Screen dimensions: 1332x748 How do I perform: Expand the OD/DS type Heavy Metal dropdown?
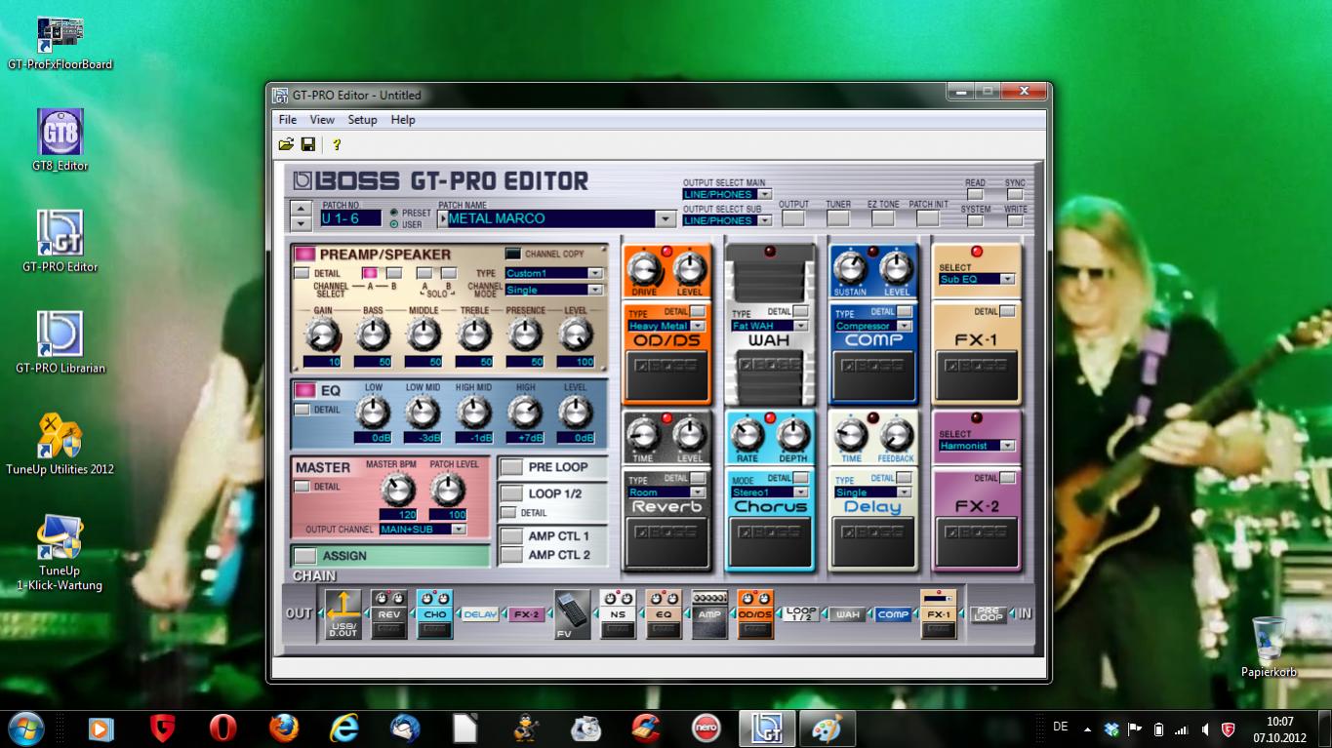pyautogui.click(x=697, y=327)
